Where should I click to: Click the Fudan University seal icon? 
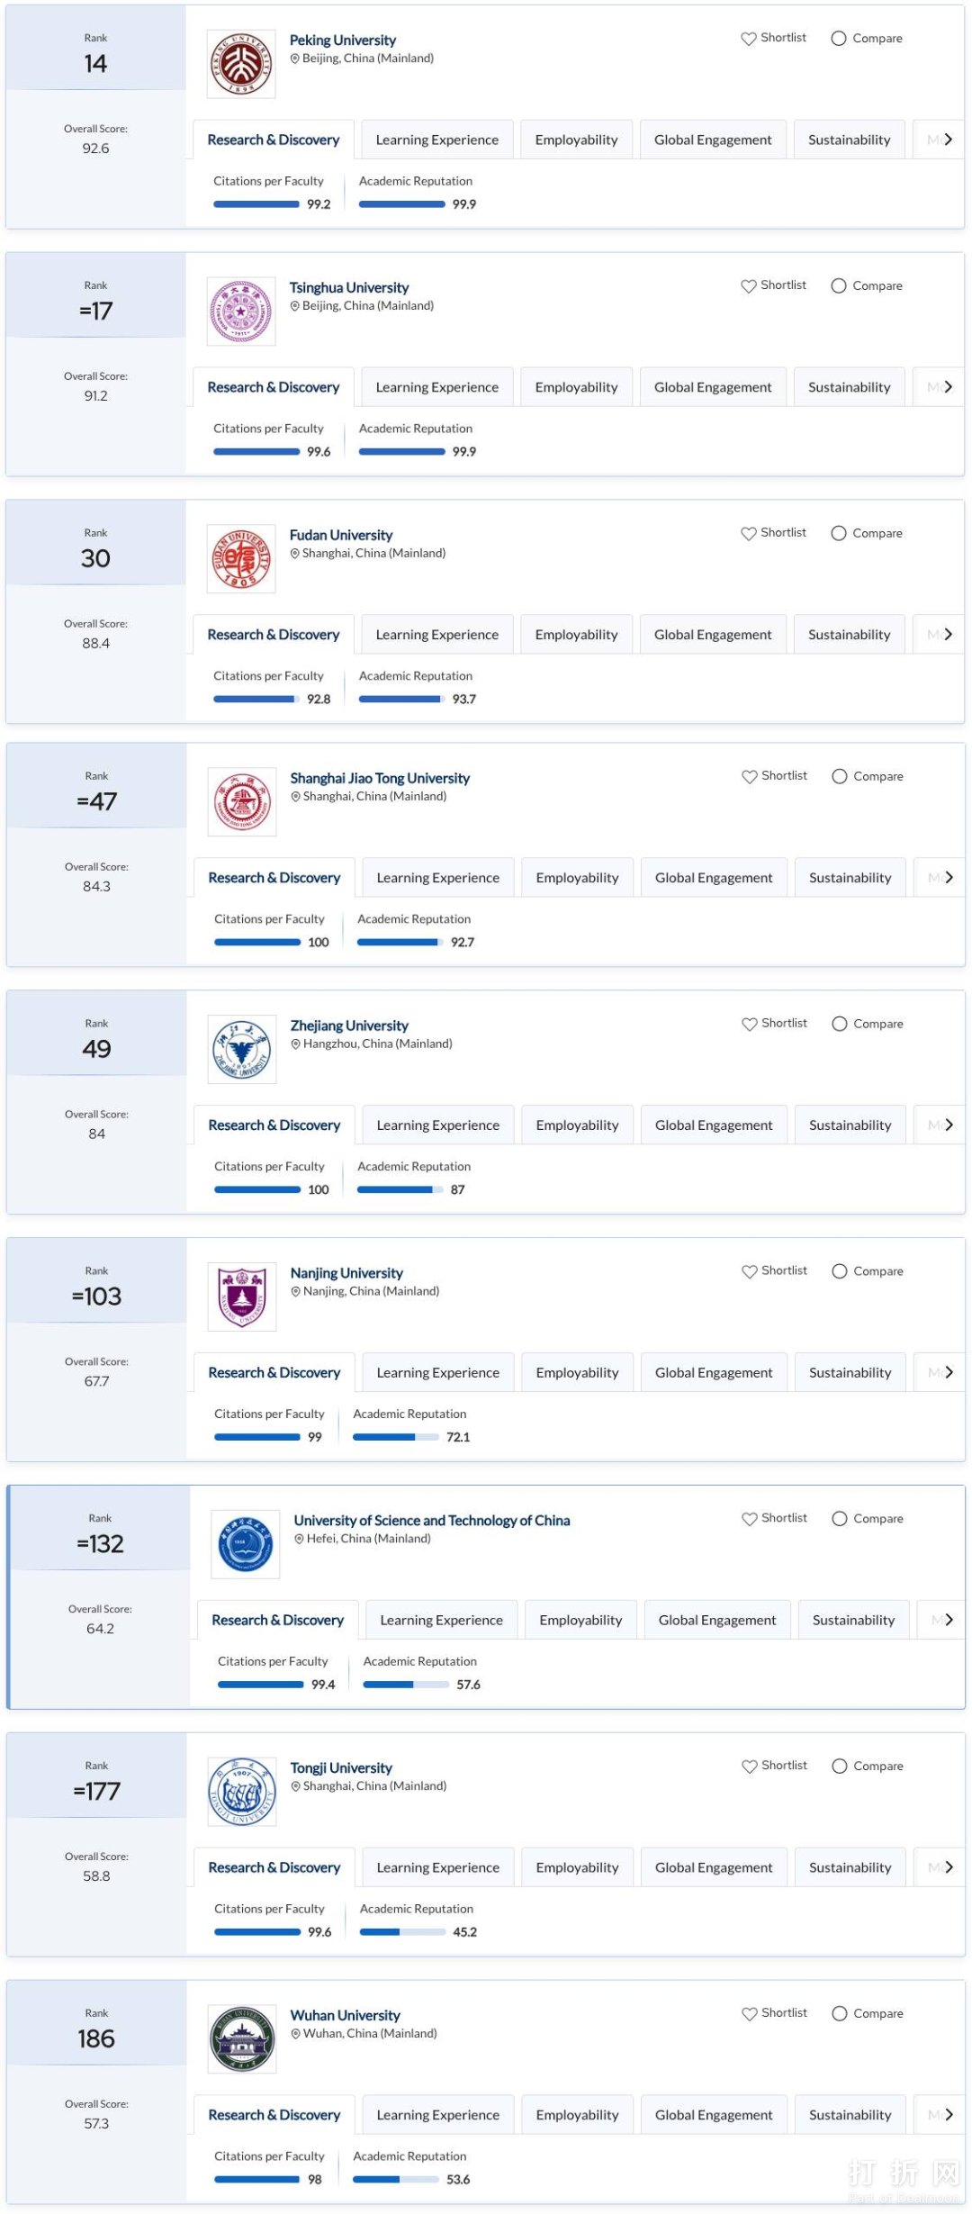(x=241, y=559)
